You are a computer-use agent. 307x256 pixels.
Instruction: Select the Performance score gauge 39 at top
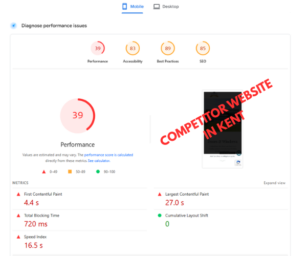(98, 48)
